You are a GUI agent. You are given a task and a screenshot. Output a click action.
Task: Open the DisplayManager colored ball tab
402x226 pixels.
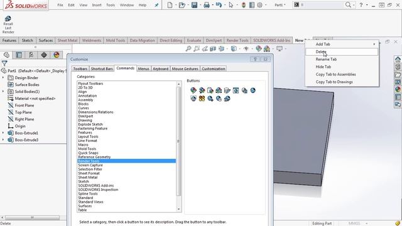(x=57, y=55)
